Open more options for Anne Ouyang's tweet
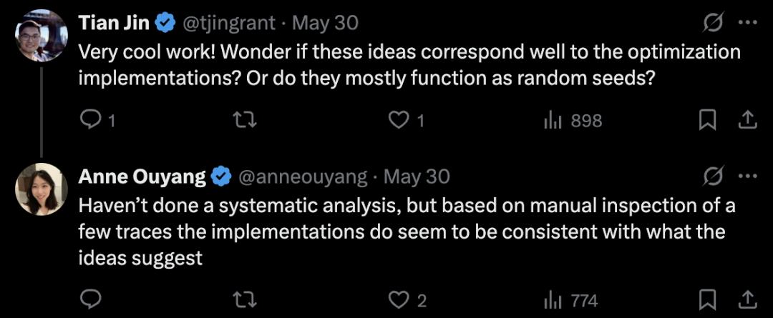This screenshot has height=318, width=773. click(747, 175)
